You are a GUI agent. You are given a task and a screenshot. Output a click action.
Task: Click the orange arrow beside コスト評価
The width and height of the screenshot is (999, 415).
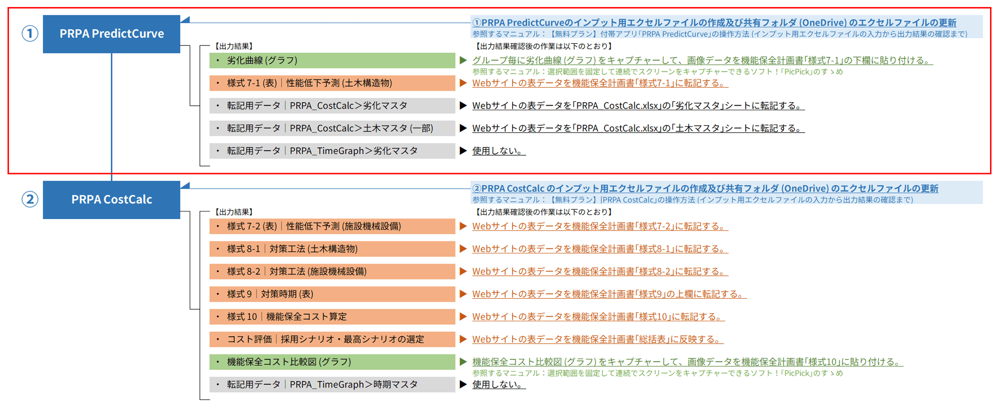pyautogui.click(x=463, y=339)
